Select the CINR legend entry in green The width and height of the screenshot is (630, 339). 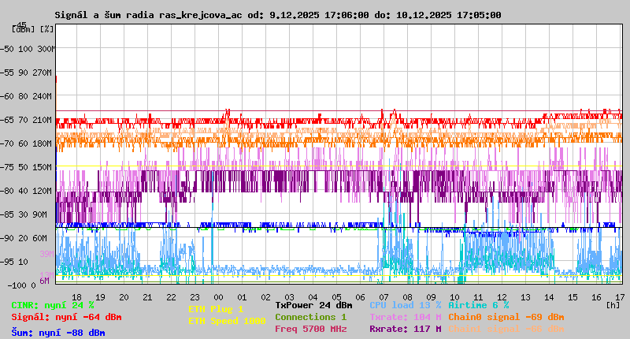(x=53, y=304)
